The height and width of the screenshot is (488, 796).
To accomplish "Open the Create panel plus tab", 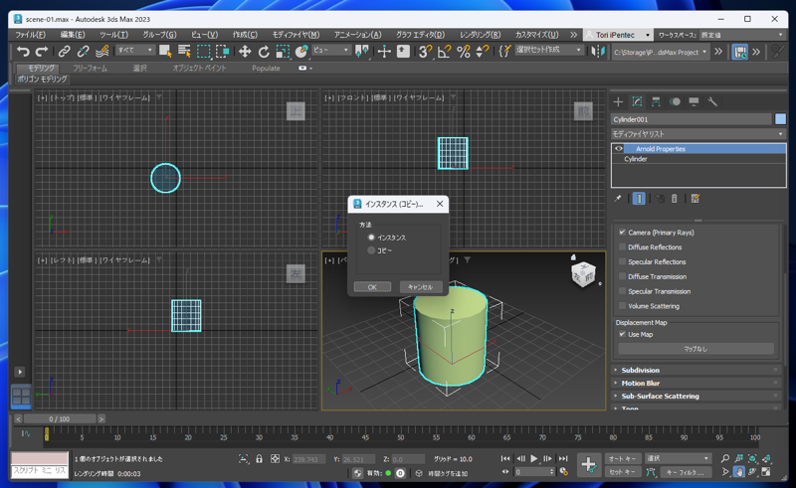I will (x=618, y=102).
